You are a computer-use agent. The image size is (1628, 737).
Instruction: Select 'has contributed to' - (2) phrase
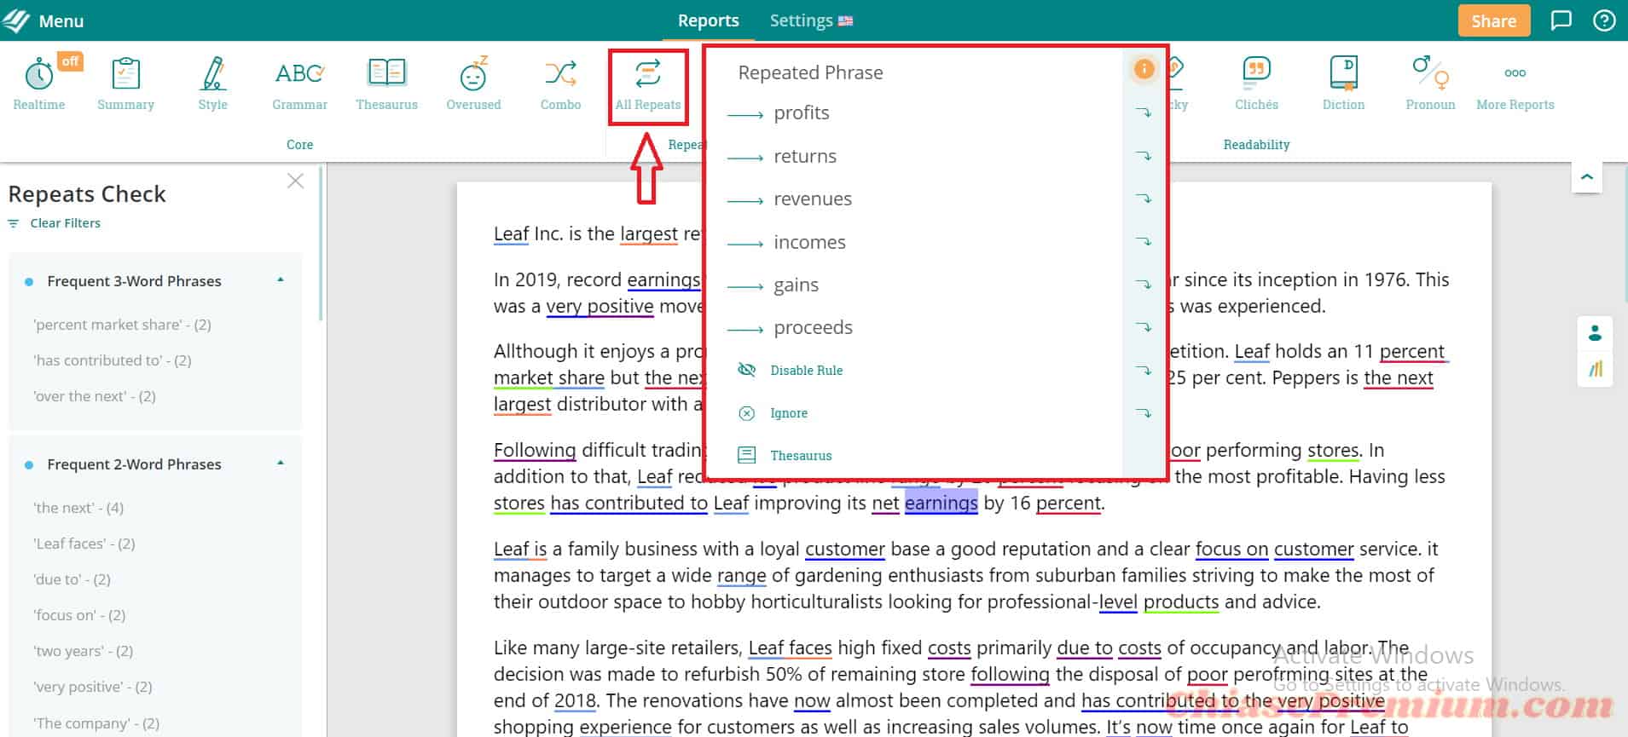[x=112, y=360]
